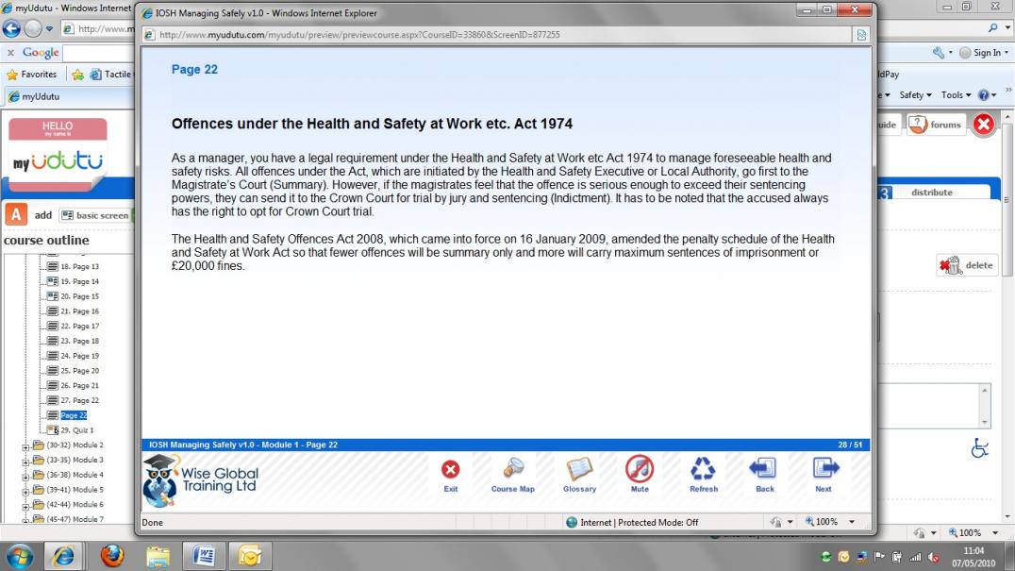Screen dimensions: 1015x571
Task: Select 27. Page 22 in course outline
Action: (79, 401)
